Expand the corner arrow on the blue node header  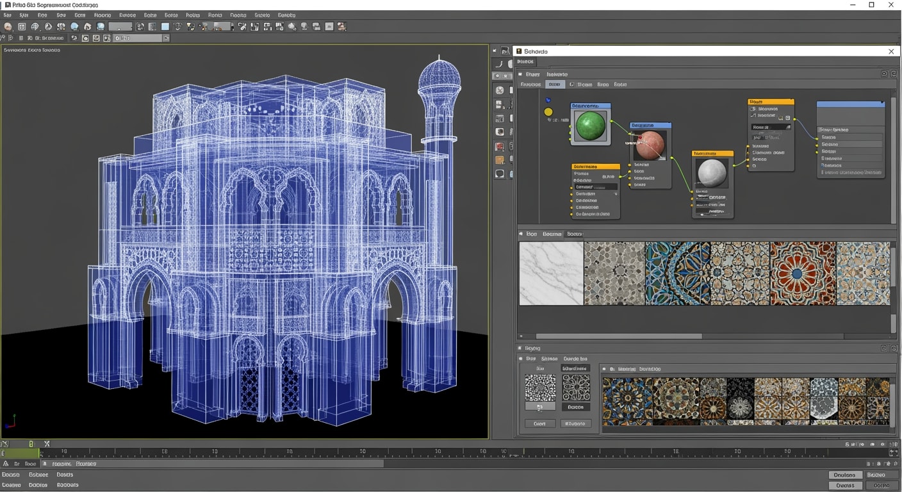tap(882, 102)
